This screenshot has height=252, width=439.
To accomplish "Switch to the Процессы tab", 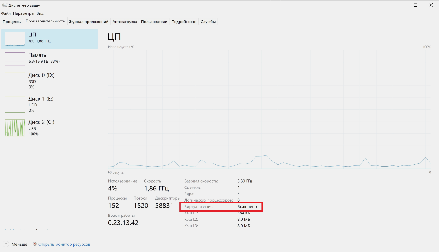I will (12, 22).
